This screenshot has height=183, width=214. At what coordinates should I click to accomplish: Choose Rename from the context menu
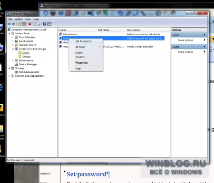[86, 57]
